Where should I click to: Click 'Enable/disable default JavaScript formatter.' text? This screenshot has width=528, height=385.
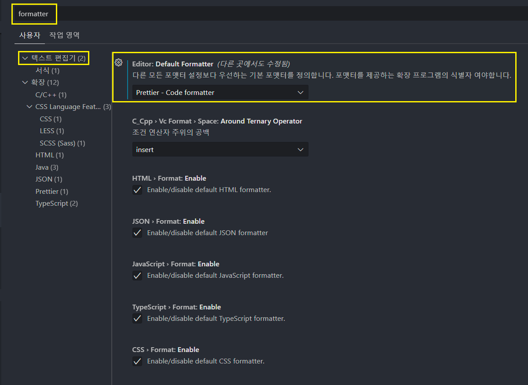216,276
